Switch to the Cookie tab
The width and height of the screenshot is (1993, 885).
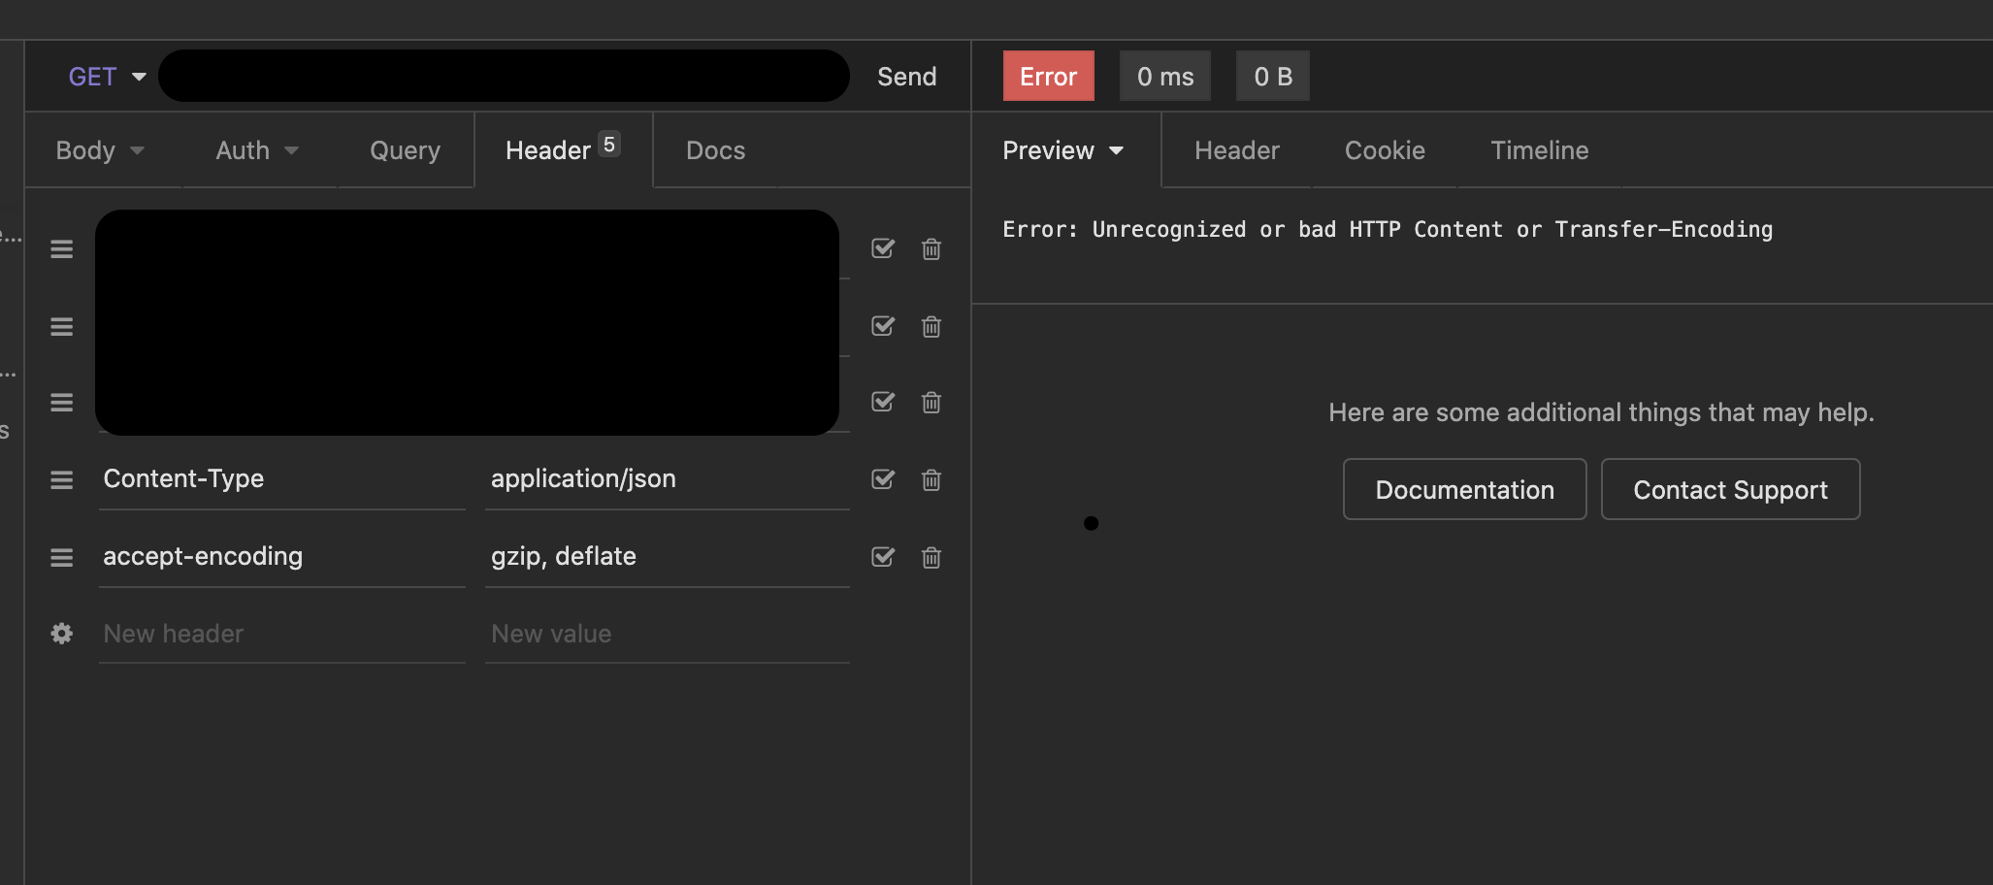(1385, 150)
